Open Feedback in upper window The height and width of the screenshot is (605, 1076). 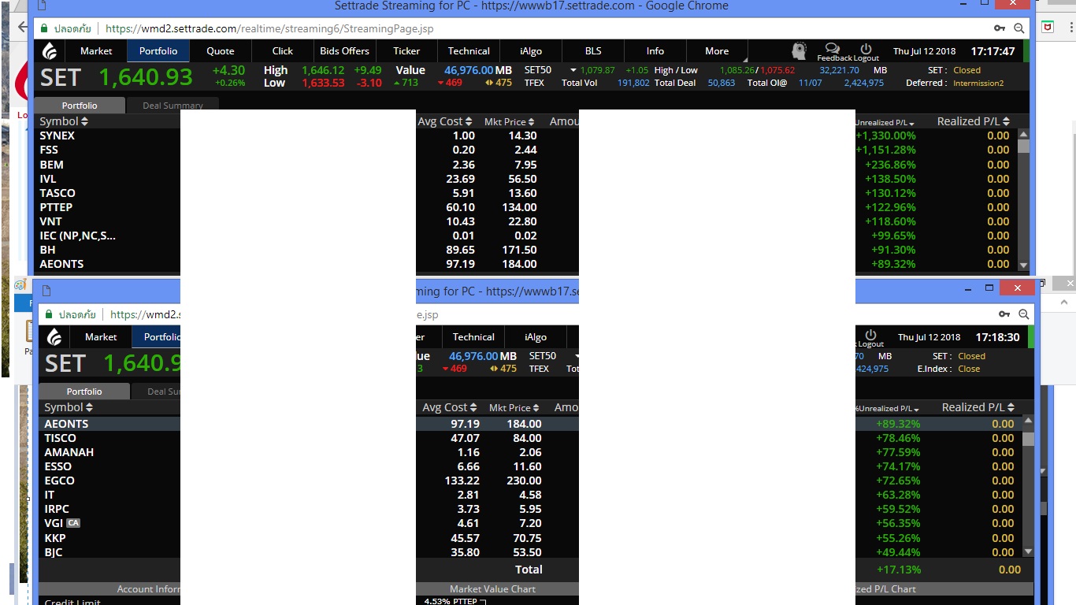click(x=833, y=53)
